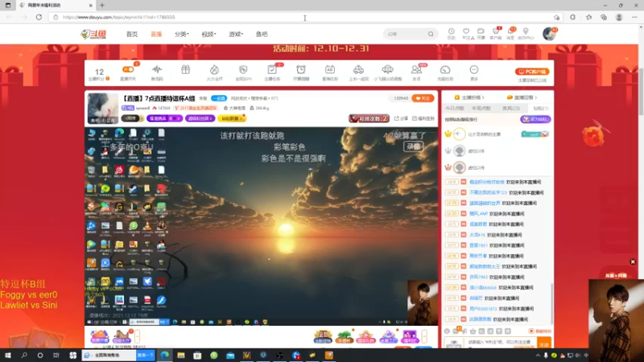Click the 12 主播积分 score counter
This screenshot has width=644, height=362.
click(x=99, y=74)
